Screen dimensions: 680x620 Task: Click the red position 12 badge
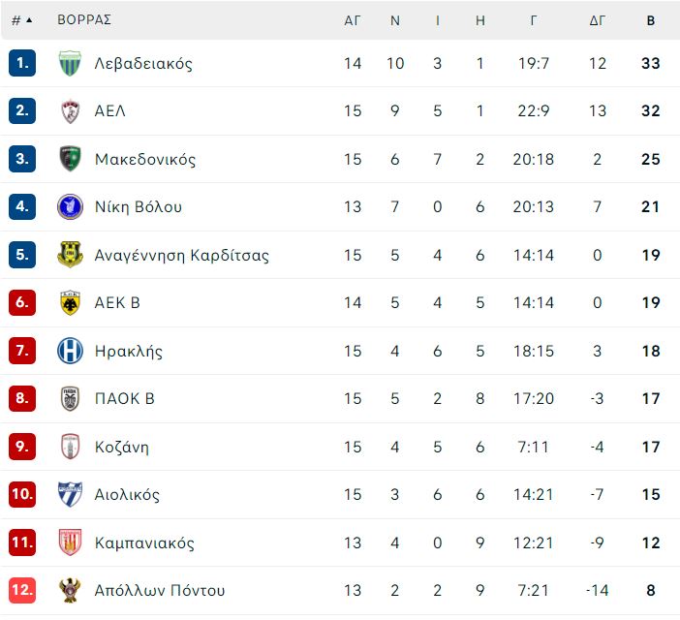click(22, 590)
